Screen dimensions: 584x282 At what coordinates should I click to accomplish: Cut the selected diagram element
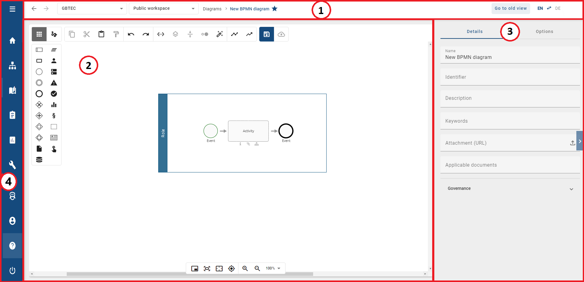[x=87, y=34]
